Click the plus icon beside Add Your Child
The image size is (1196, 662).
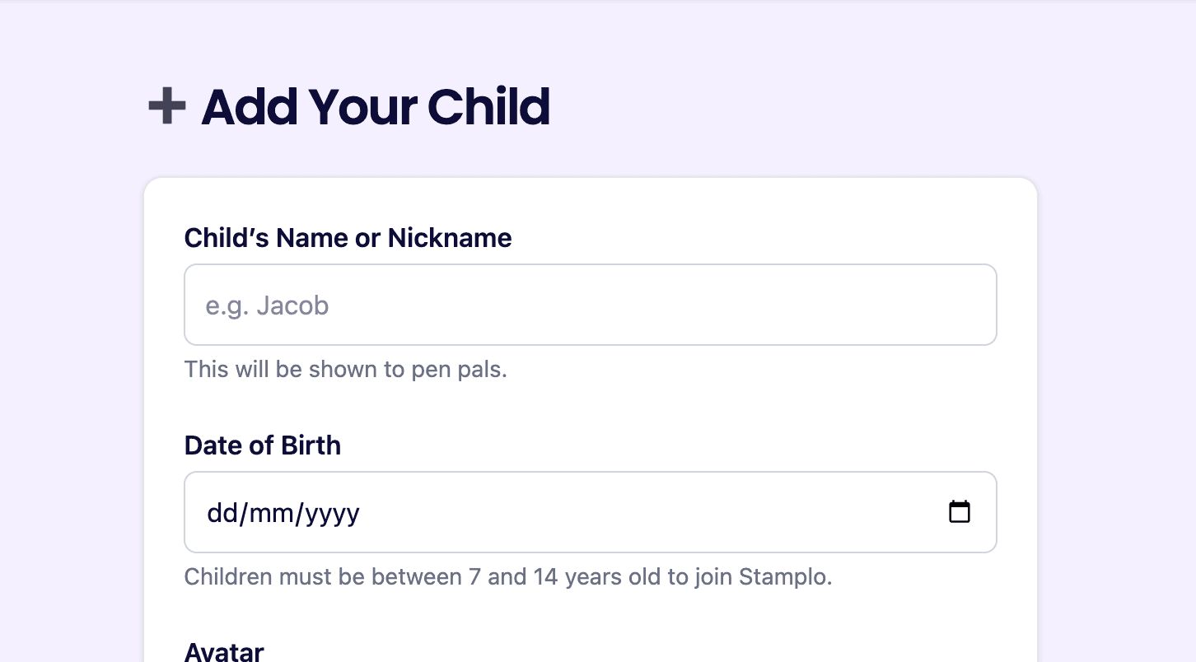(166, 105)
